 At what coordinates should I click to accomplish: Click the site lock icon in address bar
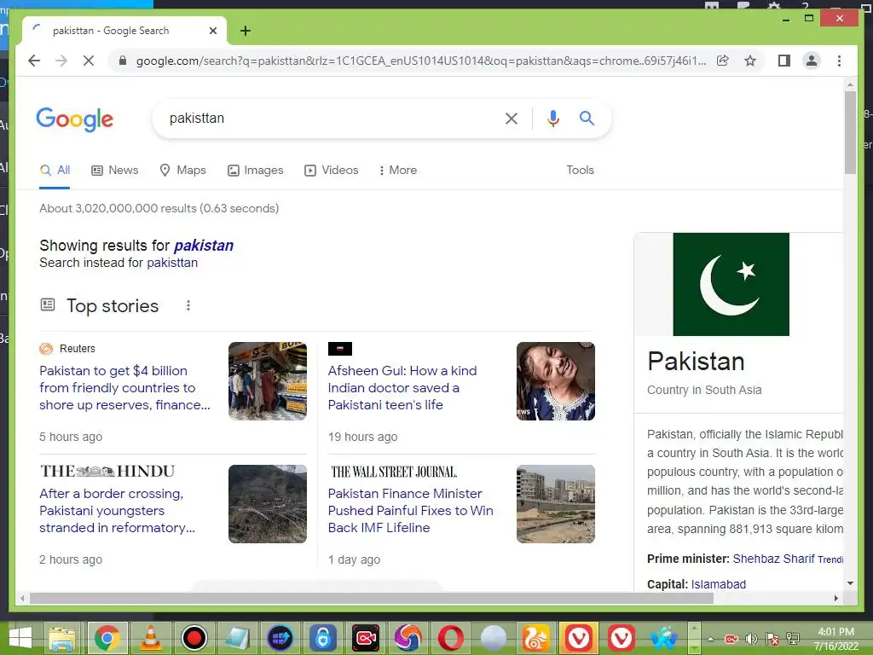pos(123,61)
